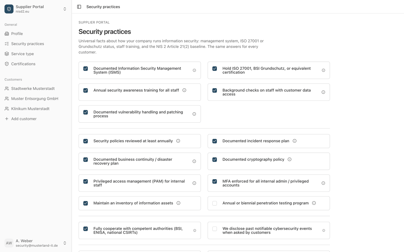This screenshot has width=404, height=252.
Task: Enable annual penetration testing program checkbox
Action: coord(215,203)
